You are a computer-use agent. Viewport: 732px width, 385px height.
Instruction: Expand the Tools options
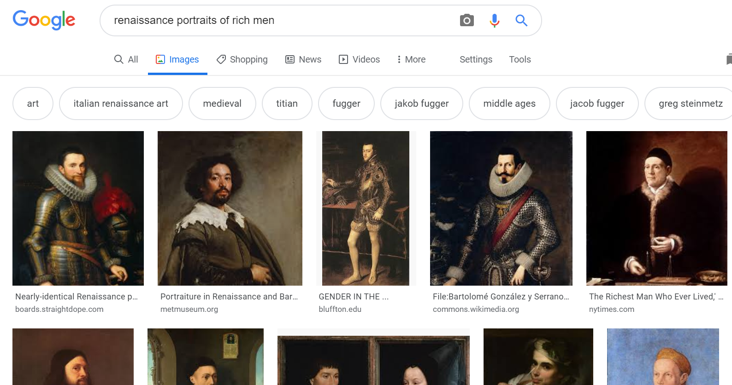[x=519, y=59]
